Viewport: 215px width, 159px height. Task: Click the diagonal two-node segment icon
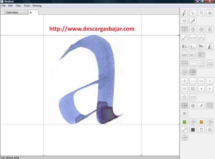point(184,38)
